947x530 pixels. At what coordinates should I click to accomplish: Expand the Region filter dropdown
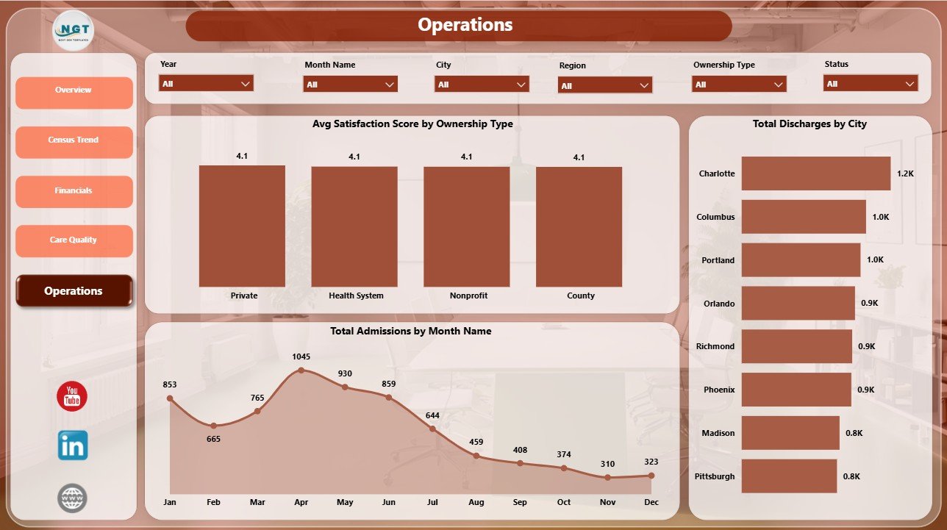pos(605,85)
